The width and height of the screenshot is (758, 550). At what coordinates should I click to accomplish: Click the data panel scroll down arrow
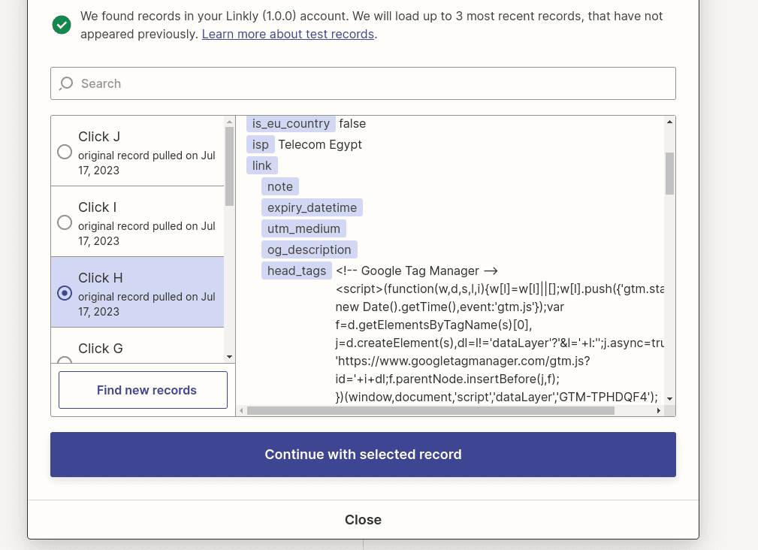pyautogui.click(x=669, y=398)
